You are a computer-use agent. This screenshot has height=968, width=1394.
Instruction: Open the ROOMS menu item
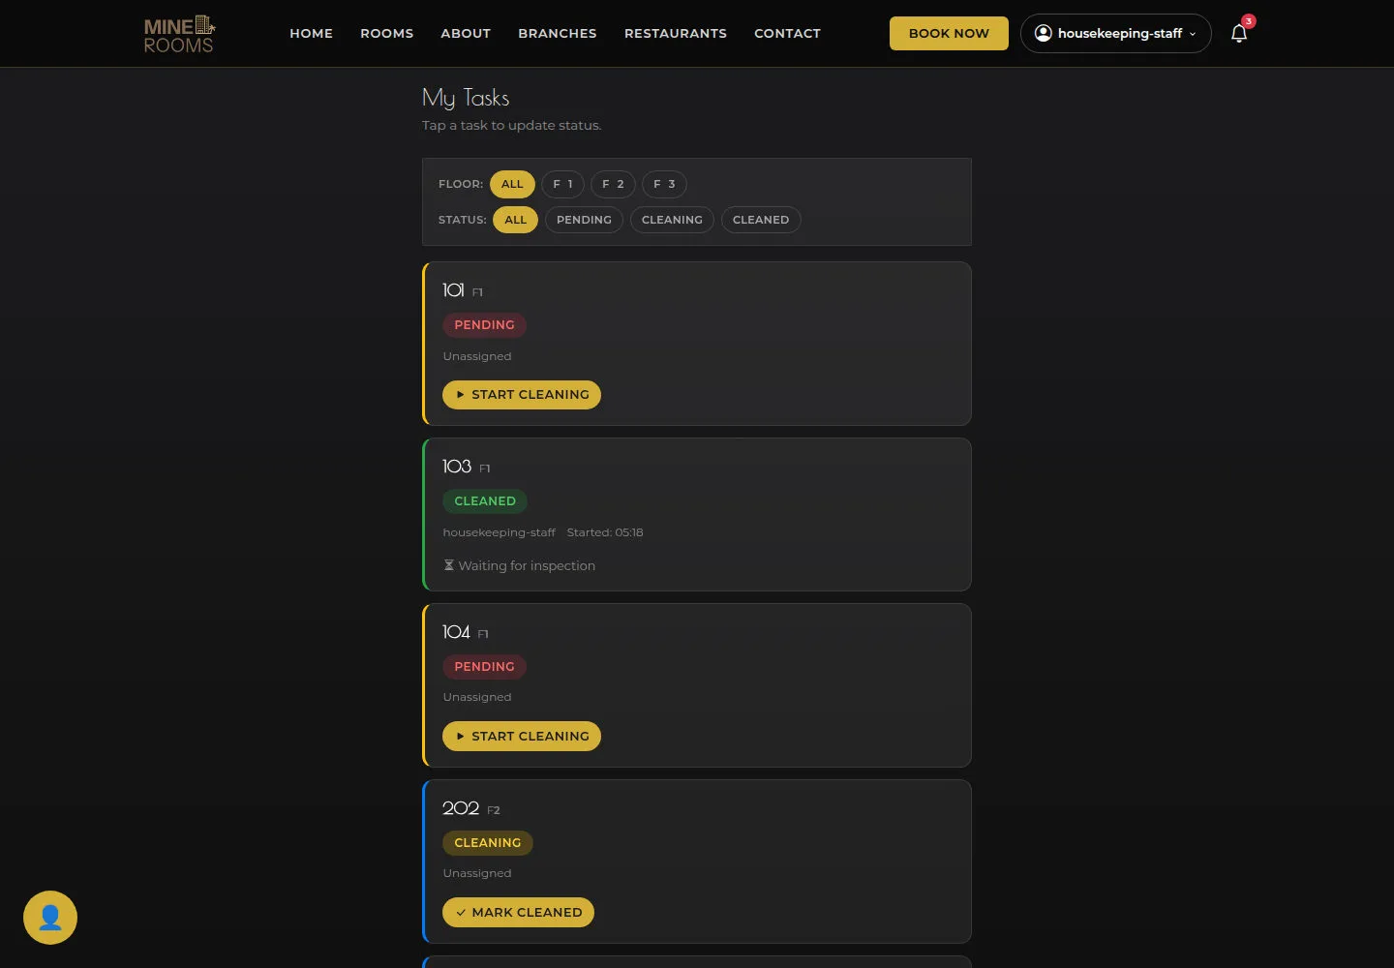coord(386,33)
